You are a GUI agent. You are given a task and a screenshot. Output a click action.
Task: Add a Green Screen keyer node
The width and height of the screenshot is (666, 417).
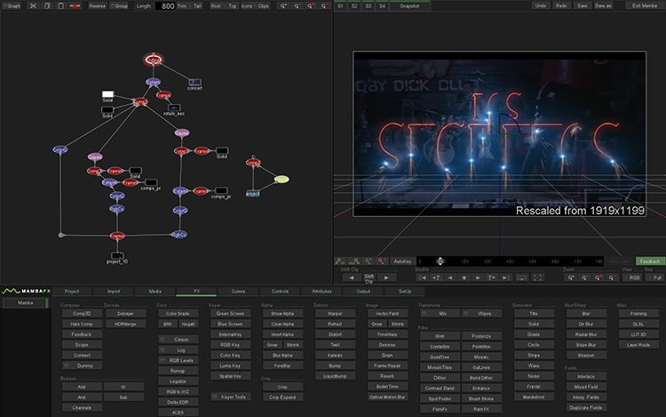point(230,313)
